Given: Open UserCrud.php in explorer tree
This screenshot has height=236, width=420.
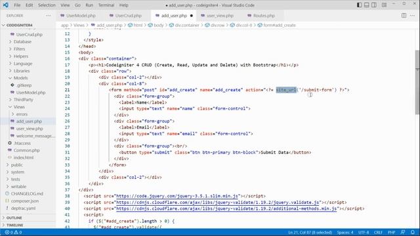Looking at the screenshot, I should pyautogui.click(x=29, y=35).
